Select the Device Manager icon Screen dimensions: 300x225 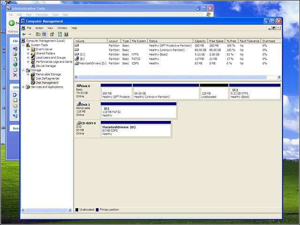point(33,66)
